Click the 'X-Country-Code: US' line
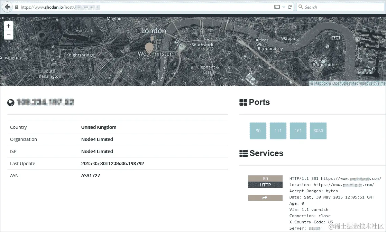Screen dimensions: 386x232 pyautogui.click(x=311, y=222)
